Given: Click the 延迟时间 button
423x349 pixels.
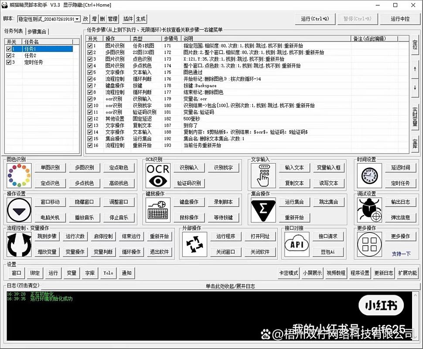Looking at the screenshot, I should [x=400, y=168].
